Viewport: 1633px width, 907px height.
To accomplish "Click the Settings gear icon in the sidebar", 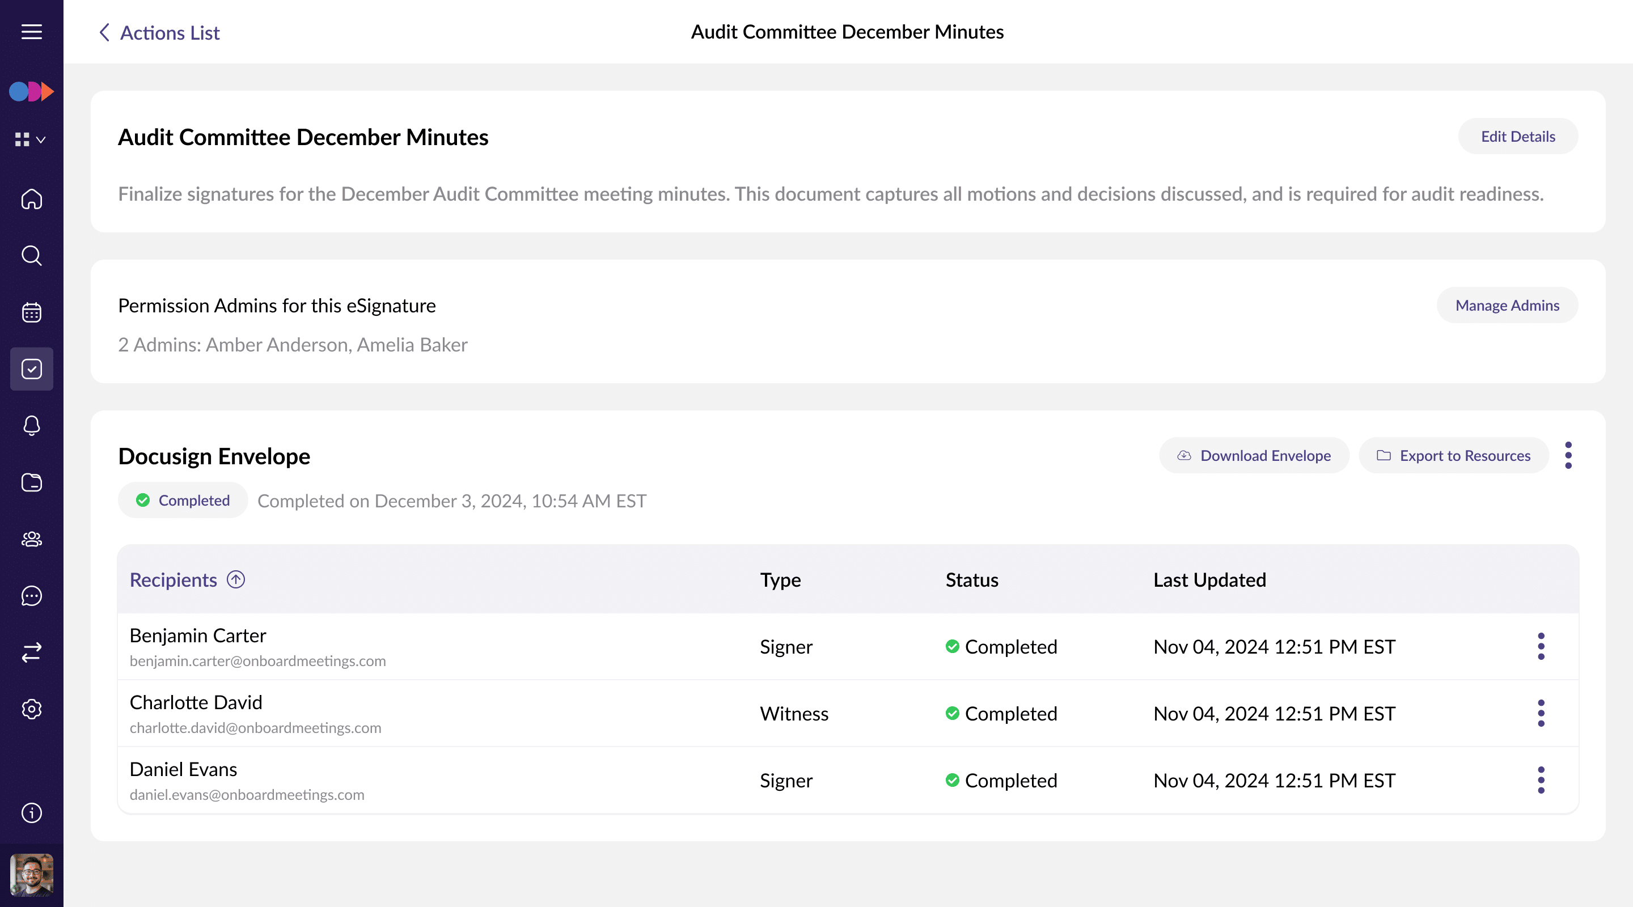I will coord(31,709).
